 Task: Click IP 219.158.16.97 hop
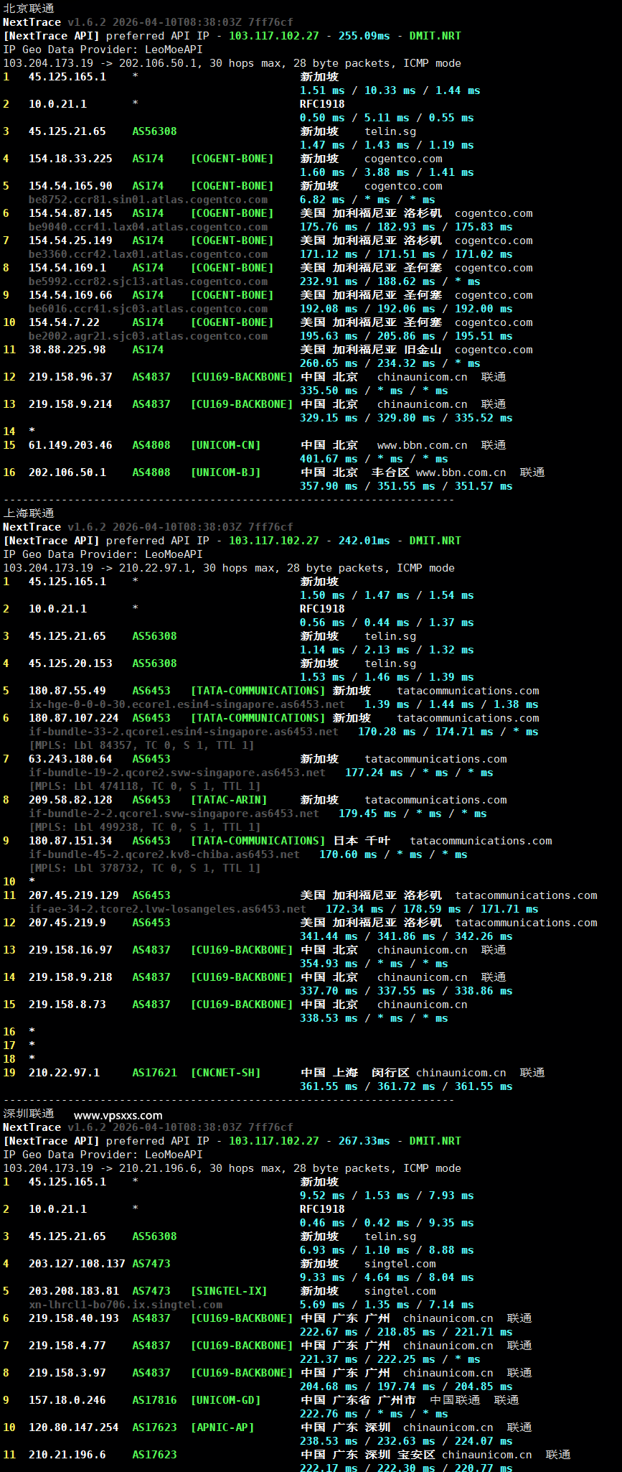click(x=70, y=950)
